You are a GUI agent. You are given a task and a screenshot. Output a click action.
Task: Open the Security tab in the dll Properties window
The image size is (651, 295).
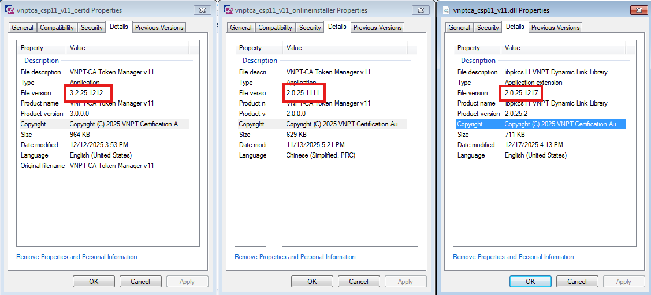[488, 27]
